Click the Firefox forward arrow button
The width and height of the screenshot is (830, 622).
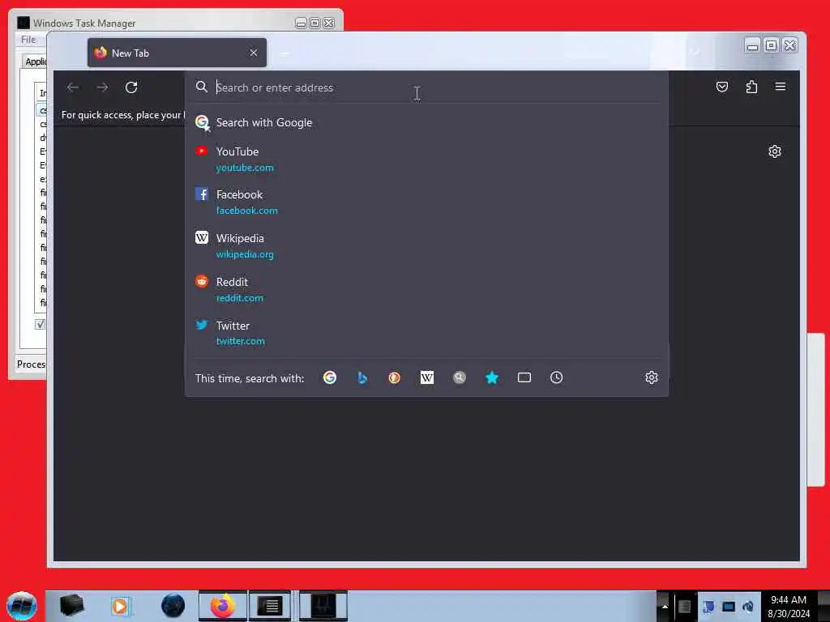[x=102, y=87]
